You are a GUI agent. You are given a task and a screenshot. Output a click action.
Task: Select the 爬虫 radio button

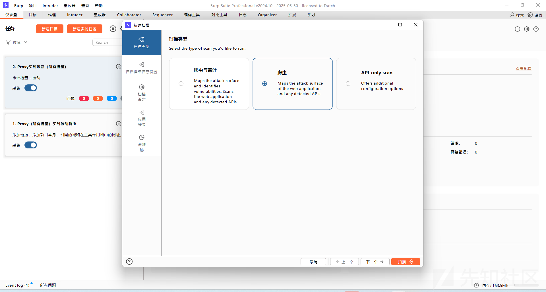[x=265, y=84]
